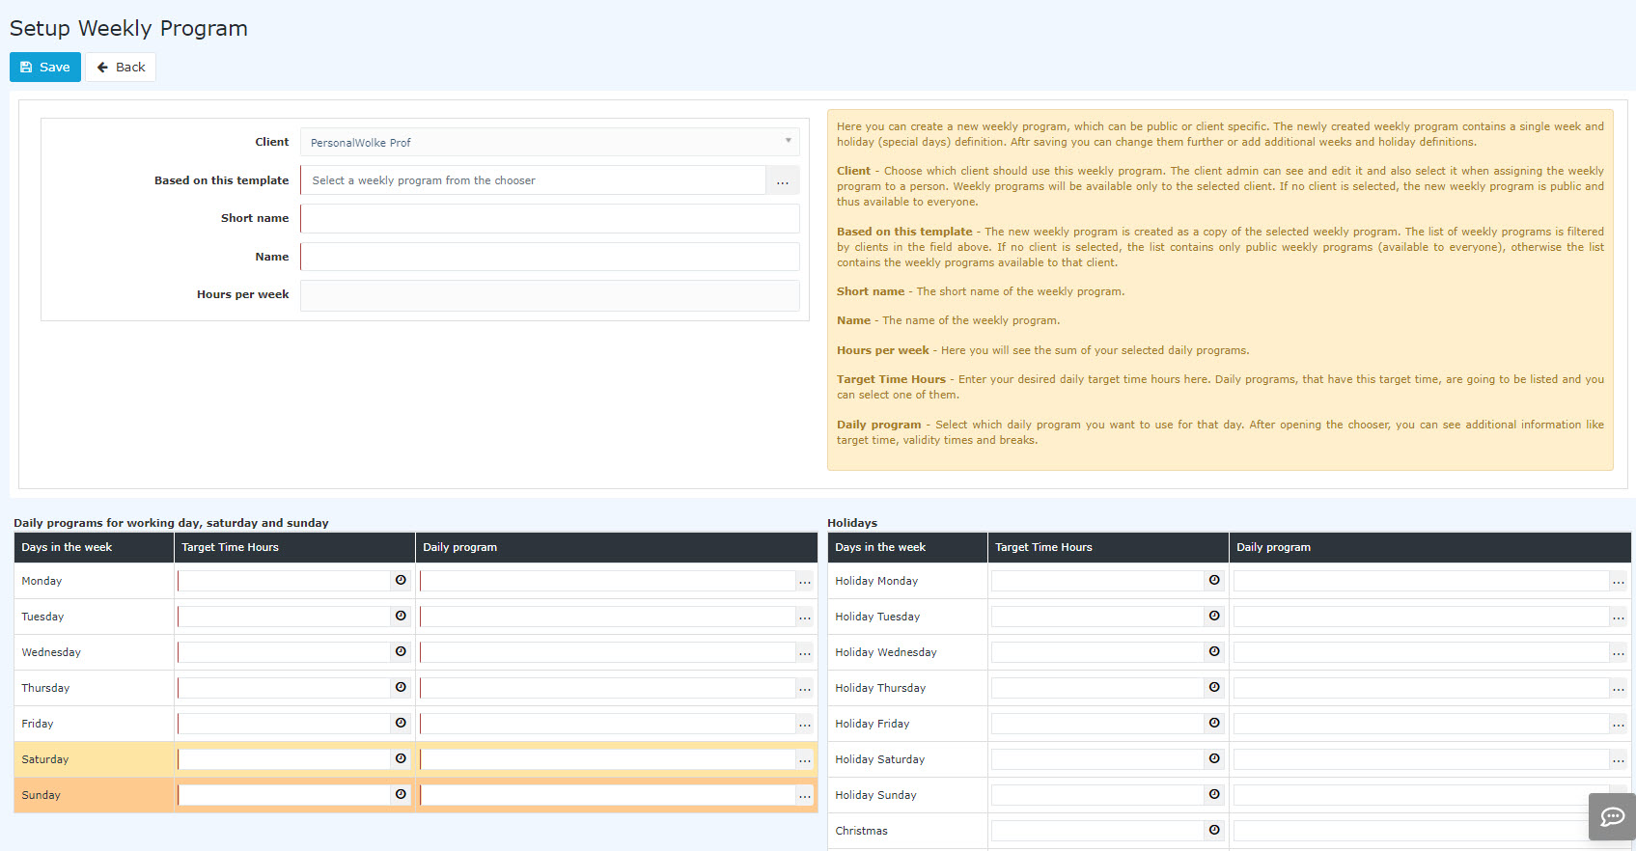This screenshot has width=1636, height=851.
Task: Click the clock icon for Monday target hours
Action: click(401, 580)
